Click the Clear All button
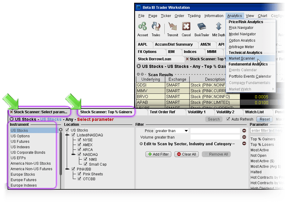 (x=186, y=154)
